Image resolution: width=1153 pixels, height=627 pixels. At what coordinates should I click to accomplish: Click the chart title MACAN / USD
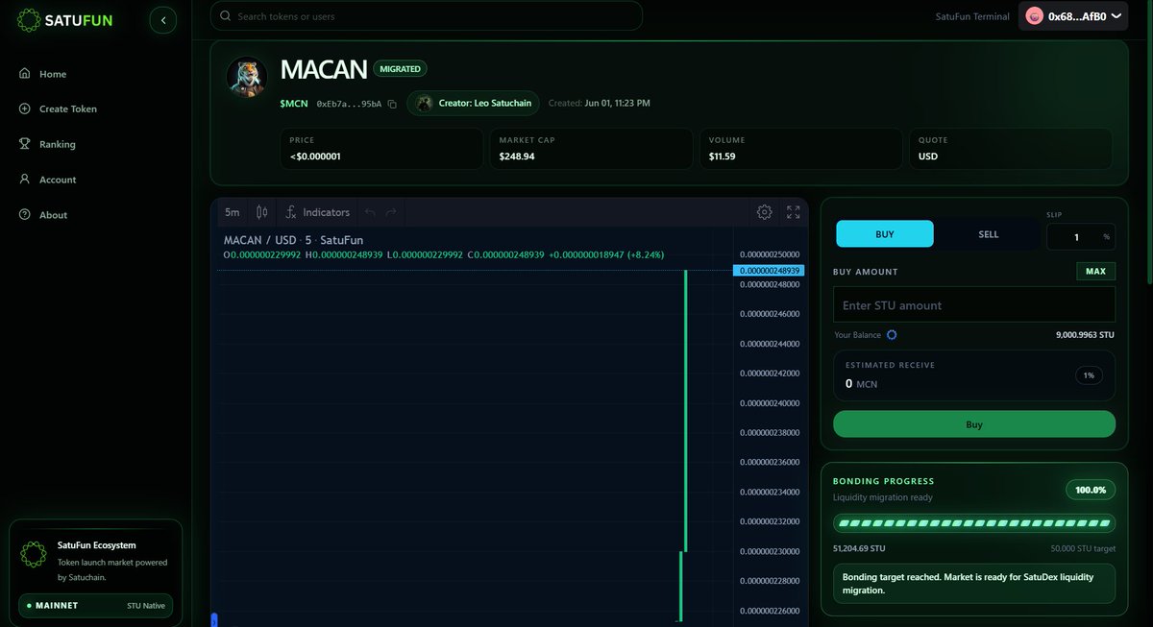260,240
